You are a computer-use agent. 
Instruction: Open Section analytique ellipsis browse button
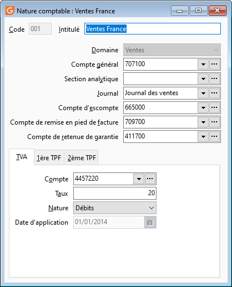pyautogui.click(x=214, y=78)
